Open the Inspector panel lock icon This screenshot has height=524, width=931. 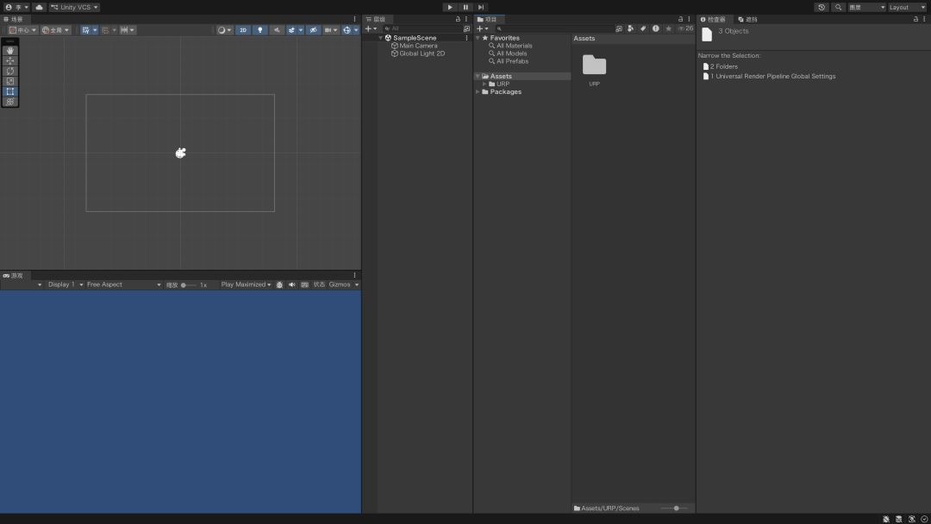point(915,19)
